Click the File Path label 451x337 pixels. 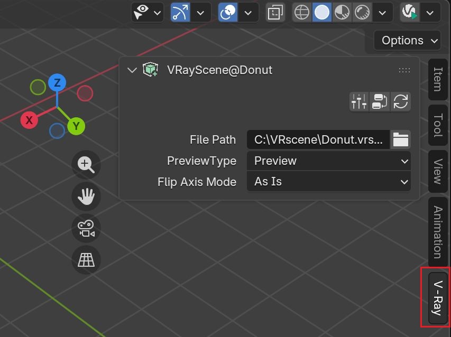[213, 139]
